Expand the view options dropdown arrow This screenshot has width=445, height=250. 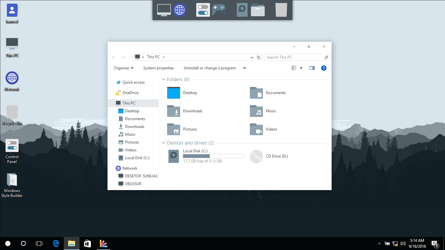click(x=301, y=68)
